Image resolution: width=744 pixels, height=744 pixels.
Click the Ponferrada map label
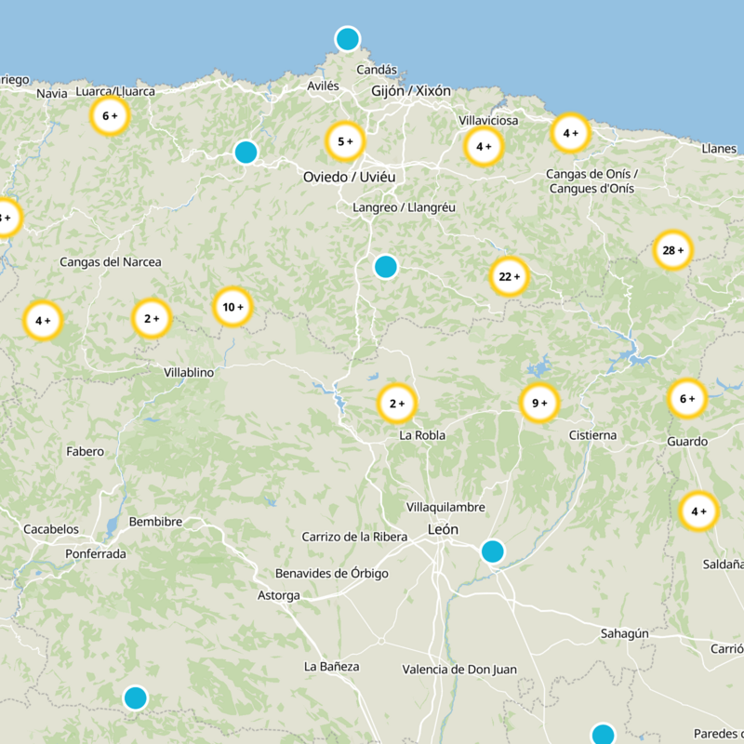[96, 553]
